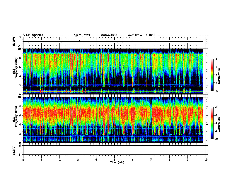Click time axis tick label '4'

(96, 160)
